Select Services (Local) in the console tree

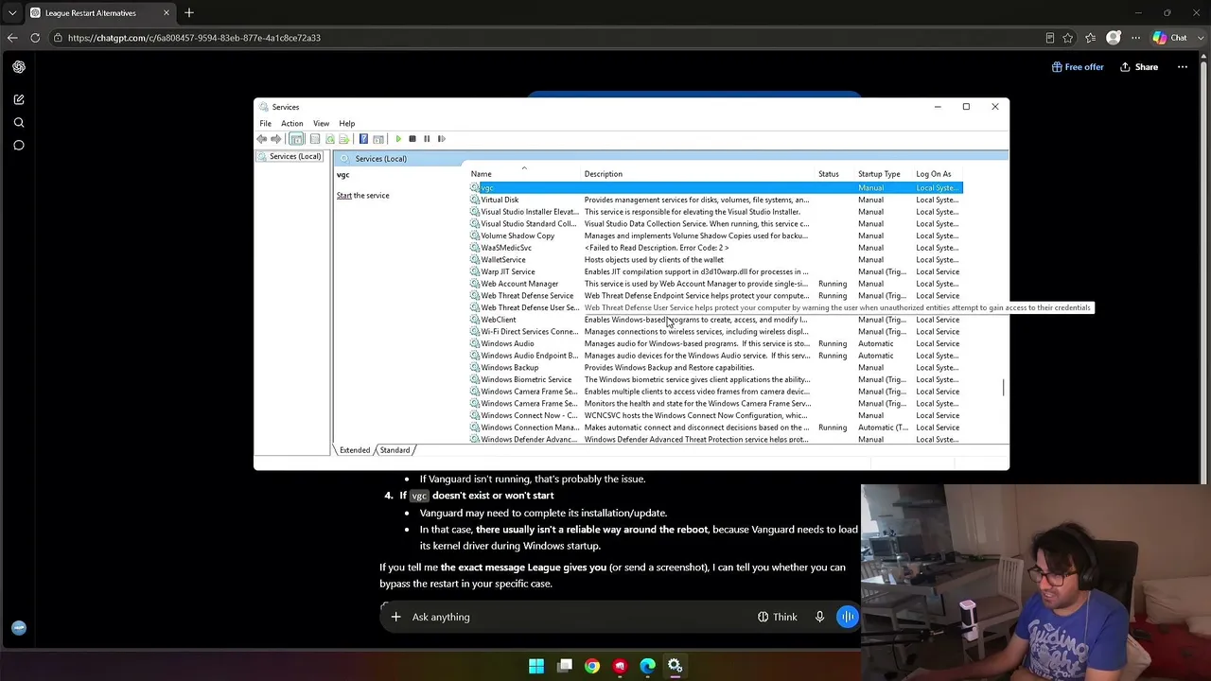point(290,156)
